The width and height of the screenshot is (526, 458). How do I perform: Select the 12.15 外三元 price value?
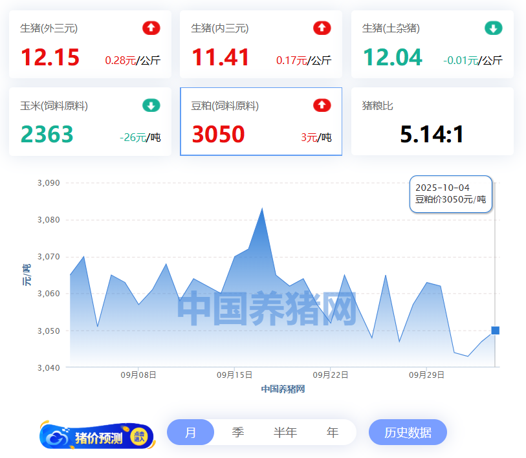(x=50, y=58)
